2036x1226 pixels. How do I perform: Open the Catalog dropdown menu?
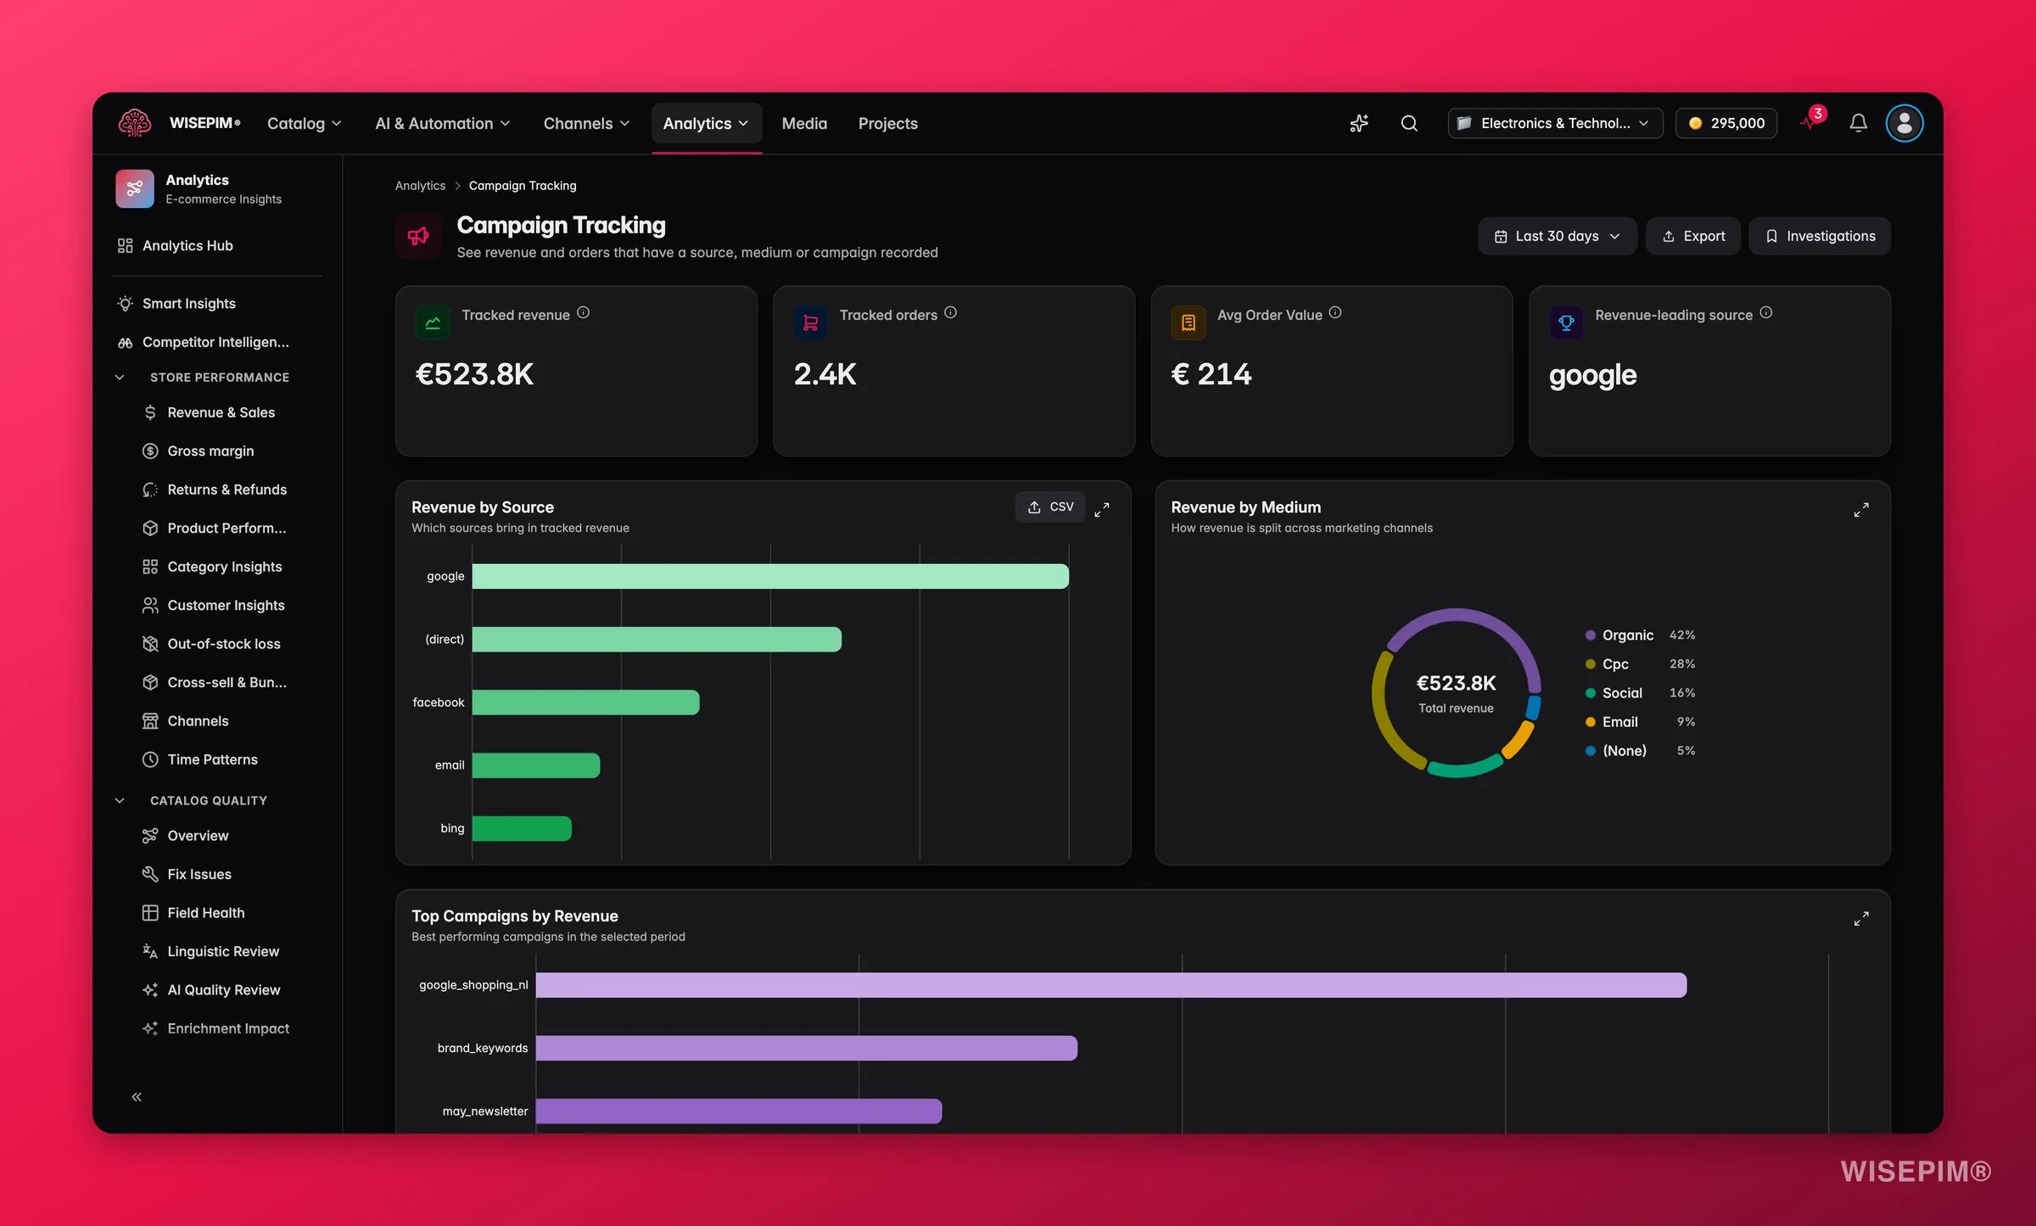[305, 123]
